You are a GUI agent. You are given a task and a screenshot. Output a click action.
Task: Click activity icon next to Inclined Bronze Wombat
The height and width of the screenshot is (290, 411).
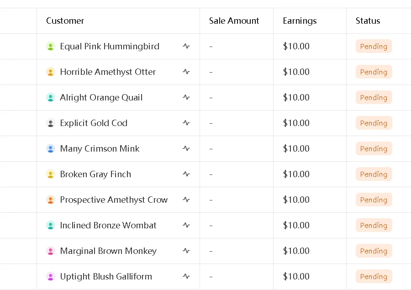pos(186,225)
